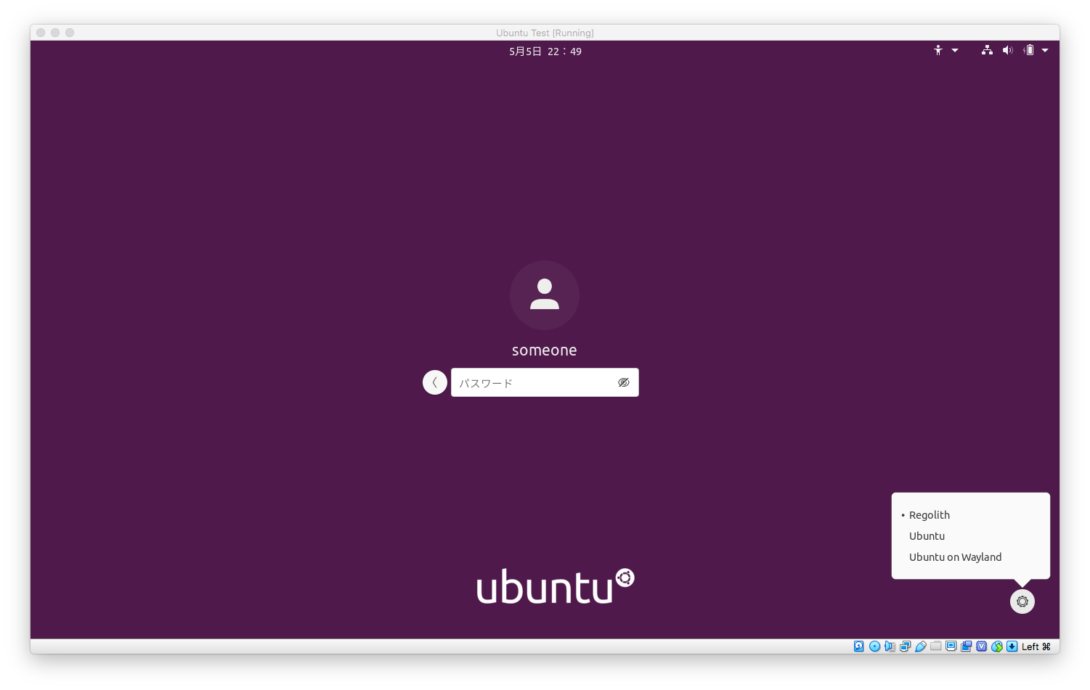1090x690 pixels.
Task: Click the username someone
Action: coord(545,350)
